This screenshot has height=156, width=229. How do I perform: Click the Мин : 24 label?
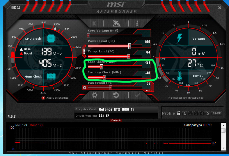coord(21,125)
